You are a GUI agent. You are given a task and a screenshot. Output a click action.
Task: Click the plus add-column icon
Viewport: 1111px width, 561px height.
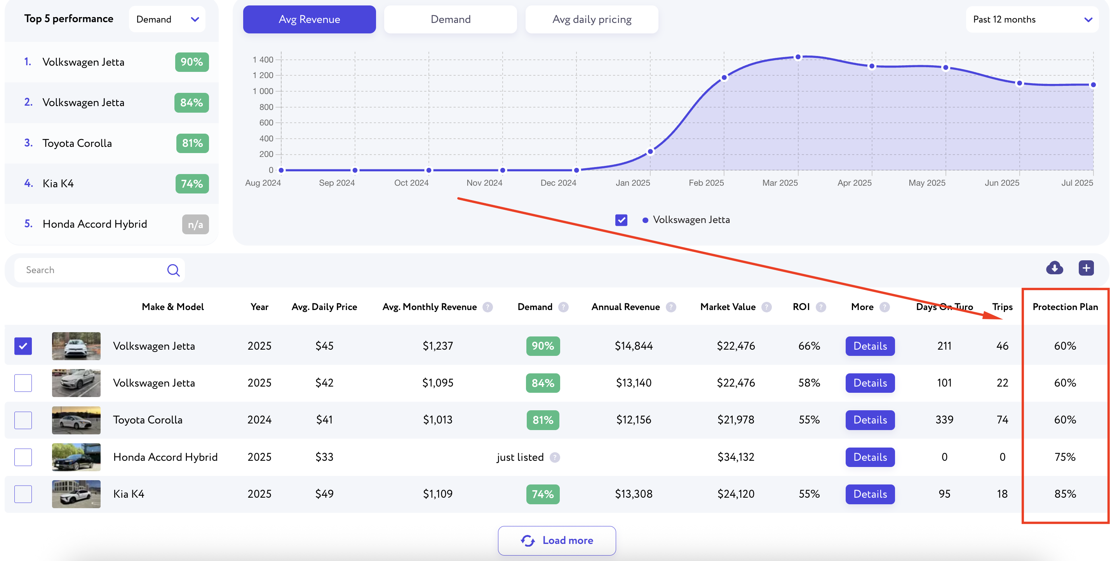(x=1086, y=268)
